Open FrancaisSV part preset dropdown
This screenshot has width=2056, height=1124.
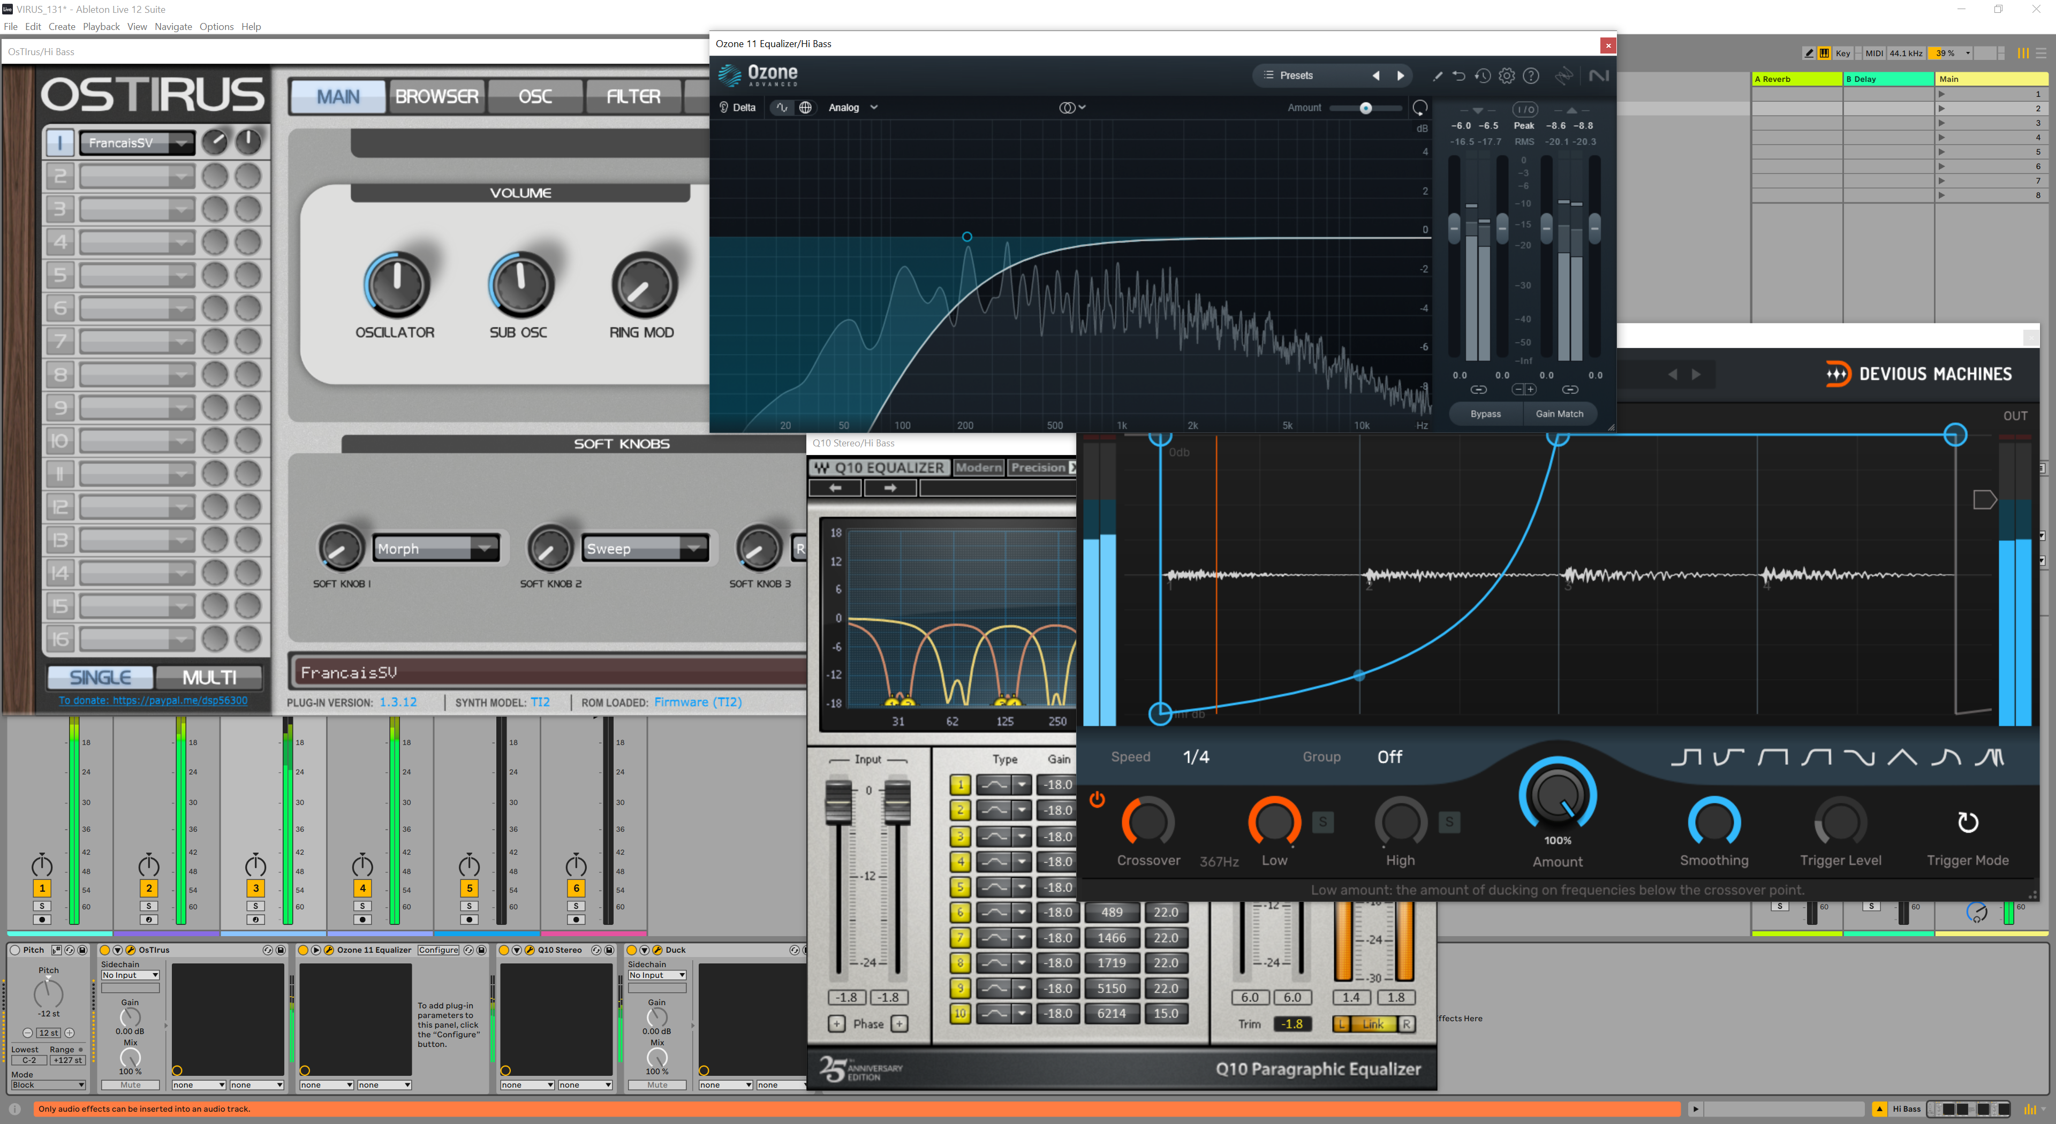coord(182,143)
